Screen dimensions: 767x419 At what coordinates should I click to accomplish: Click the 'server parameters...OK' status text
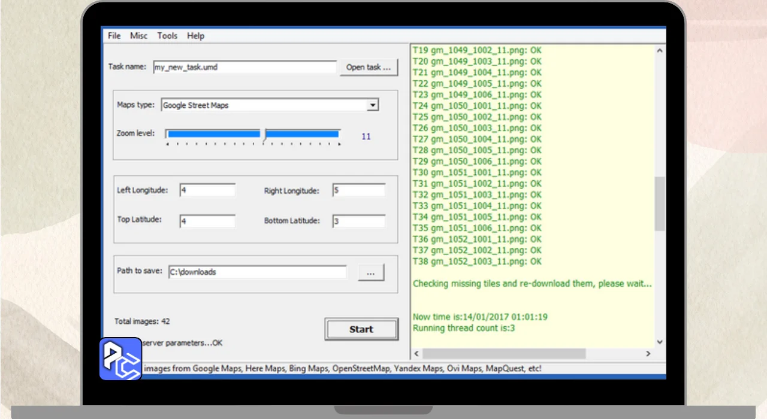183,343
